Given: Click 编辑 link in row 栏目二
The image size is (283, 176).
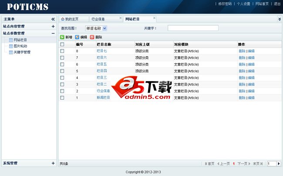Looking at the screenshot, I should coord(251,84).
